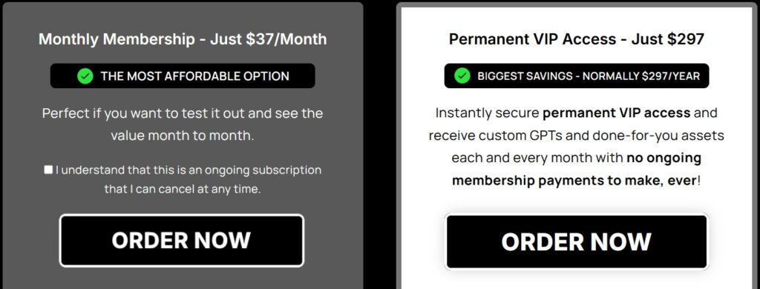Click the bold 'no ongoing' text

664,158
